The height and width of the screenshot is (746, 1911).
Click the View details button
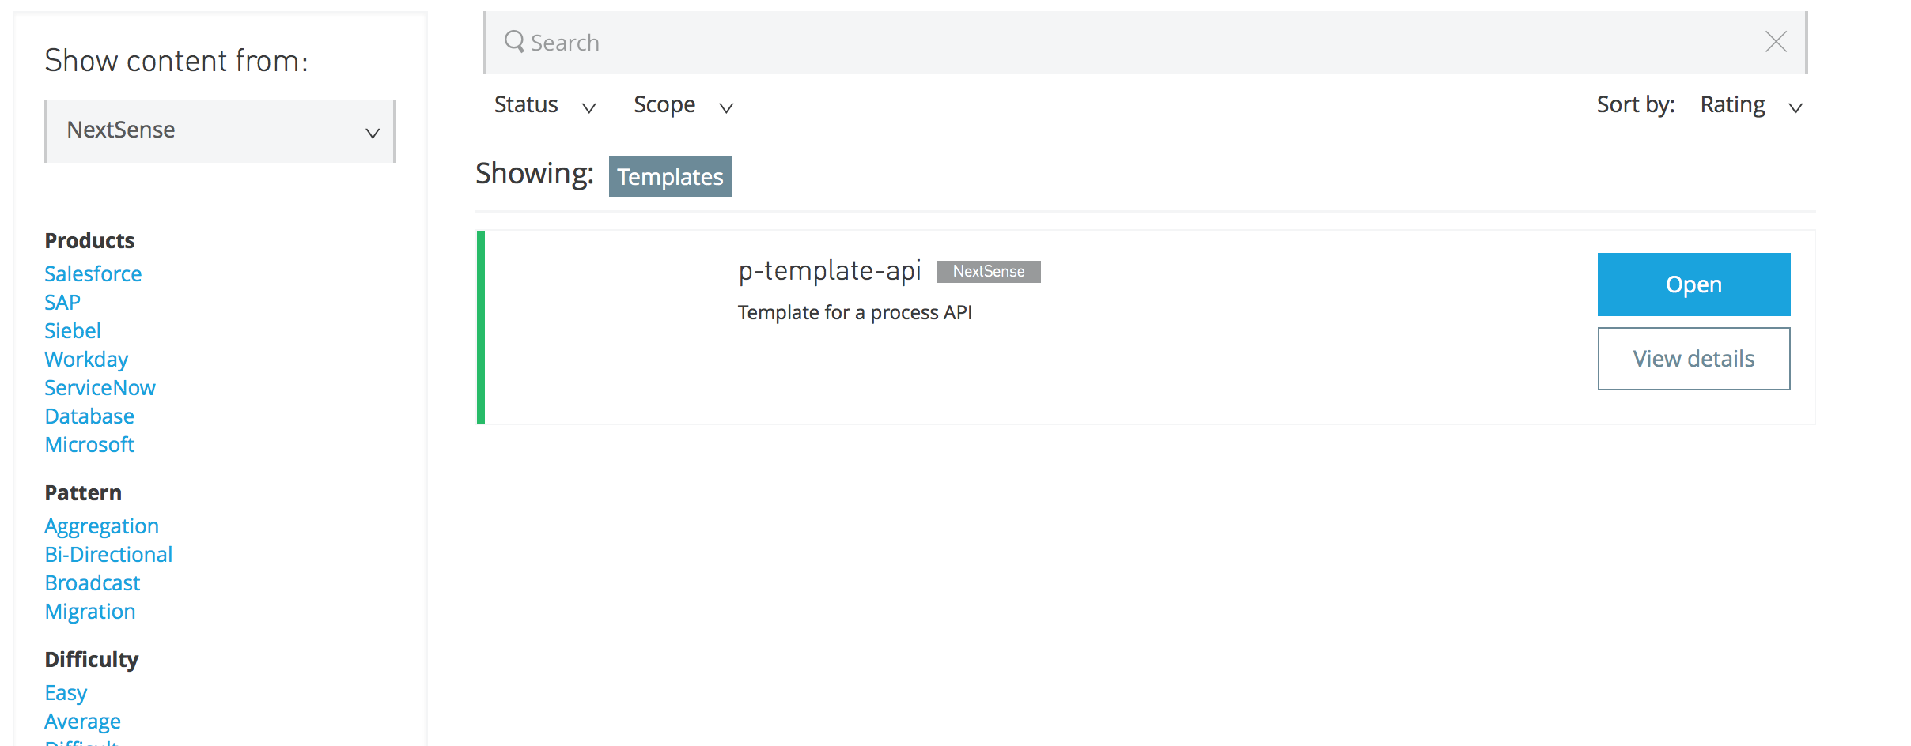[1693, 359]
